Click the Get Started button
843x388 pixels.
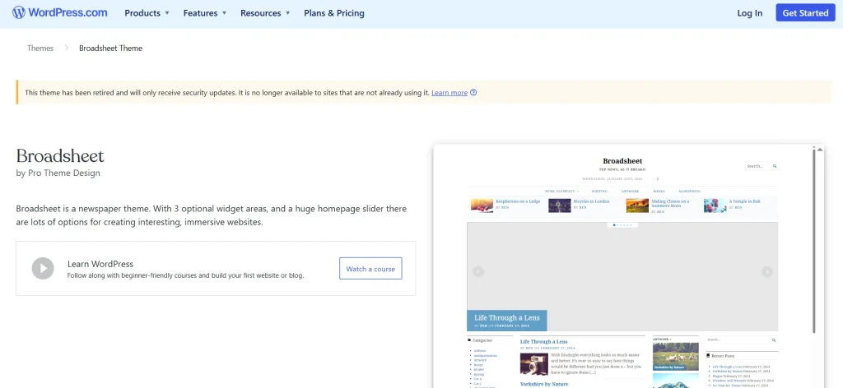click(x=805, y=13)
